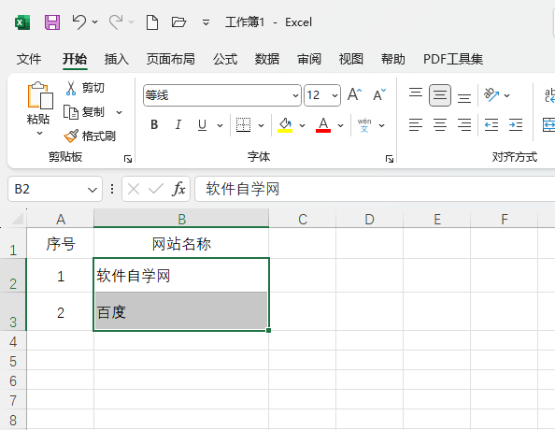Switch to the 页面布局 tab
This screenshot has height=430, width=555.
pos(171,59)
